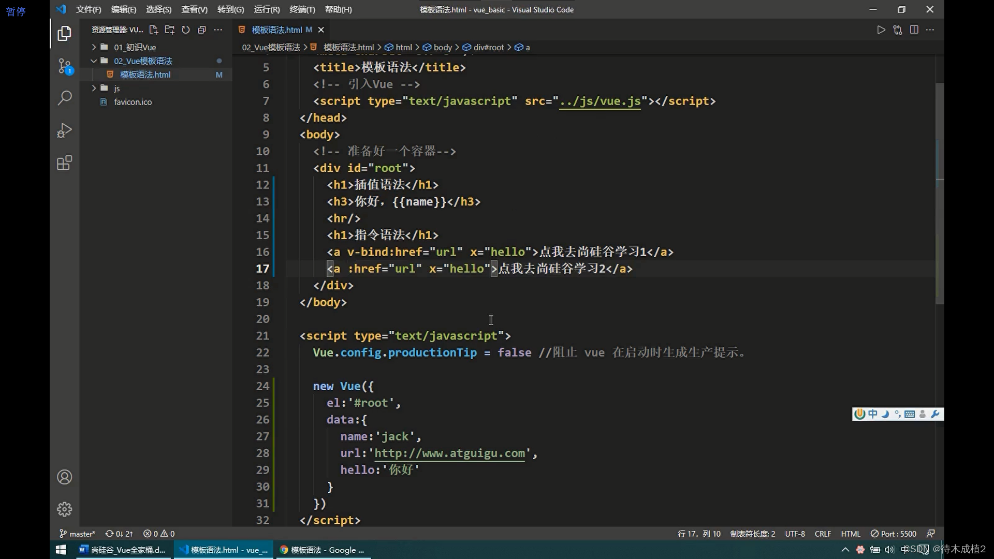Open the 查看(V) menu

tap(194, 9)
